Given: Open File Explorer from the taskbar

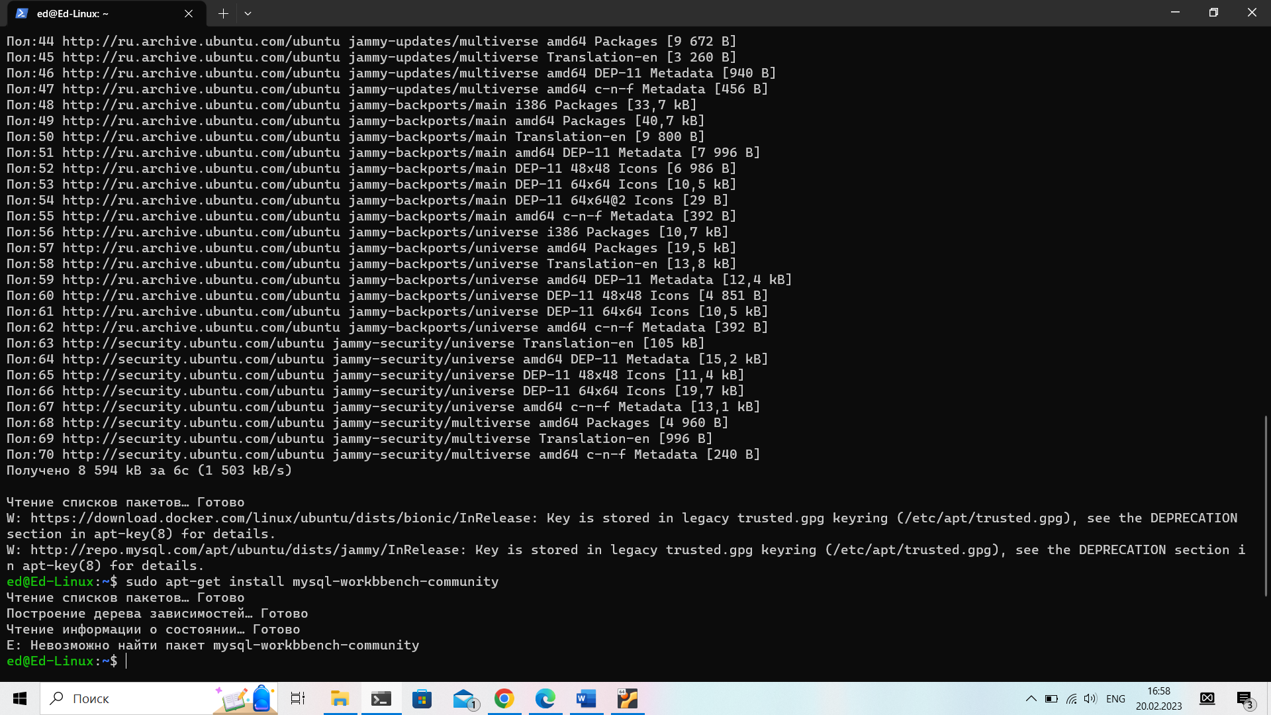Looking at the screenshot, I should (340, 698).
